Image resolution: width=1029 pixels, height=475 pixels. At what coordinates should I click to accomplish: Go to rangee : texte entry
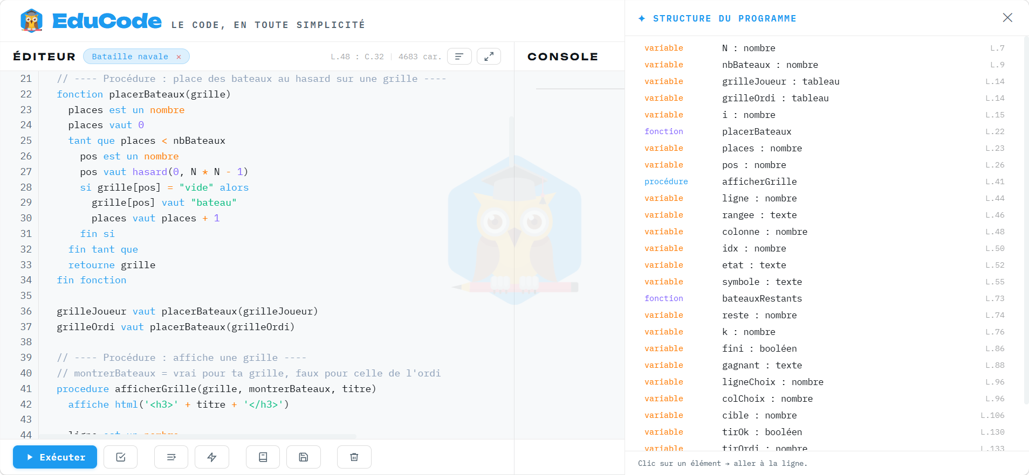point(824,215)
